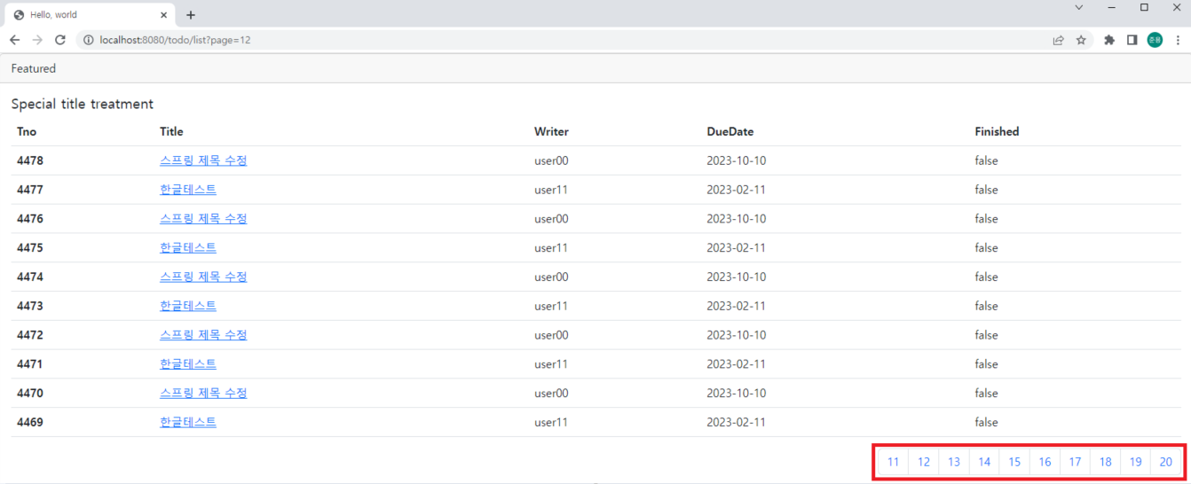Click false value in row 4470
This screenshot has height=484, width=1191.
click(x=986, y=393)
